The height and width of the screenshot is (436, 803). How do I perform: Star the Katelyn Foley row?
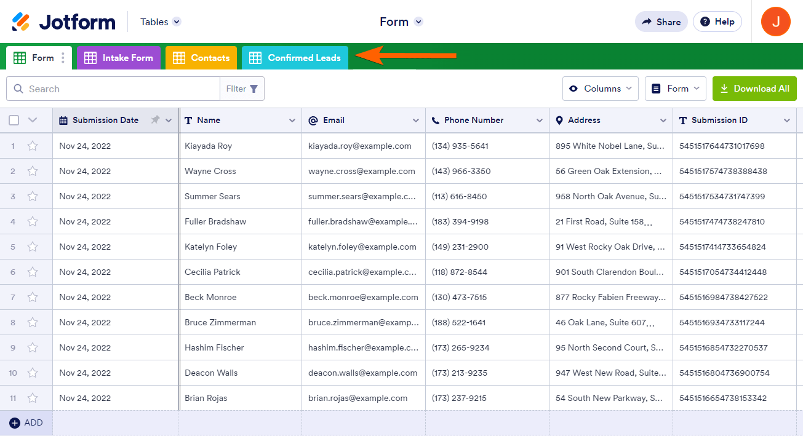click(x=33, y=247)
